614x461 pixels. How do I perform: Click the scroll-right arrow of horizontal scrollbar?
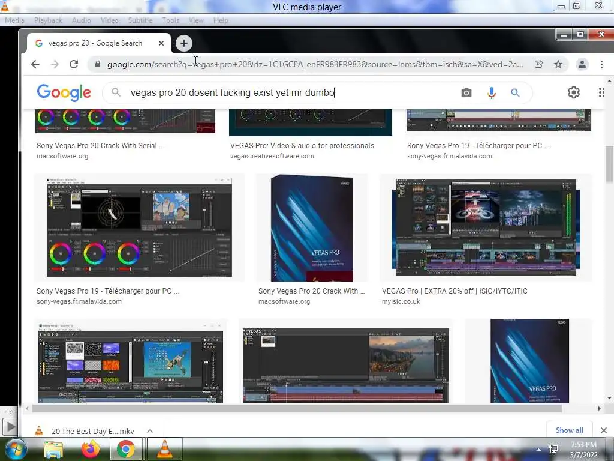[599, 408]
